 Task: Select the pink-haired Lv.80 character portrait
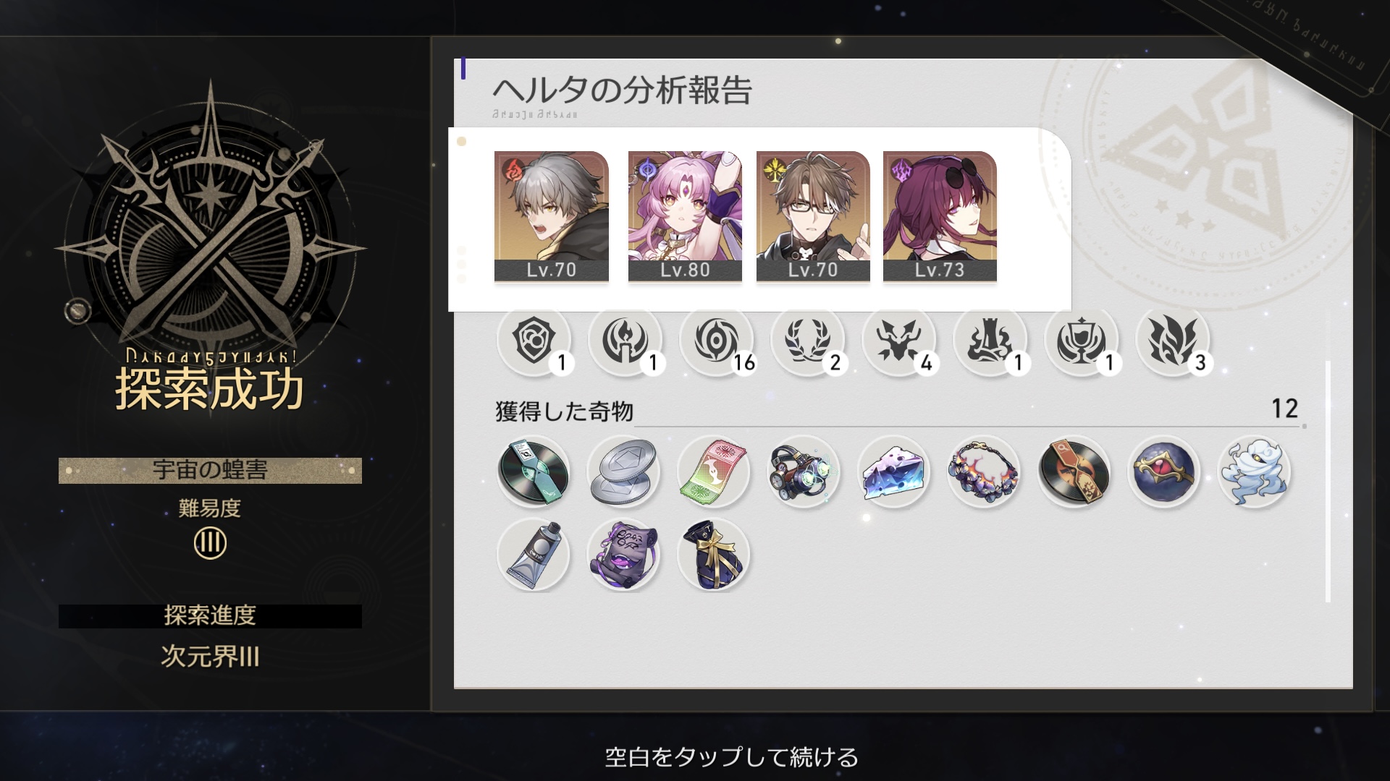[x=685, y=215]
